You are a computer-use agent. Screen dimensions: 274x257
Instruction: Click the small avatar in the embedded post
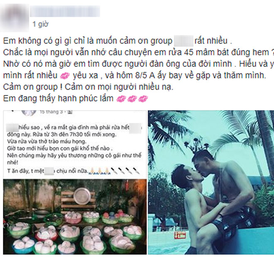pos(29,113)
